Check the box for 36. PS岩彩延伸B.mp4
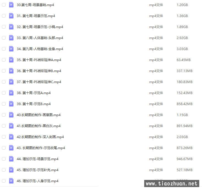This screenshot has height=189, width=202. pos(4,71)
